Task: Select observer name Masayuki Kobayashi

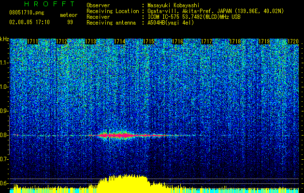Action: (x=174, y=6)
